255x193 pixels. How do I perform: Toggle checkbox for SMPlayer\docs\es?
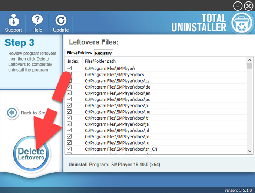pyautogui.click(x=69, y=99)
